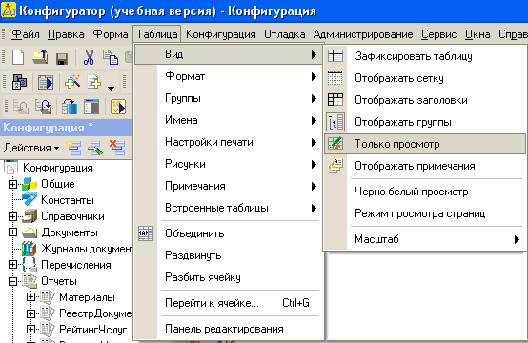The image size is (528, 343).
Task: Click the Delete tree item red-cross icon
Action: click(x=117, y=148)
